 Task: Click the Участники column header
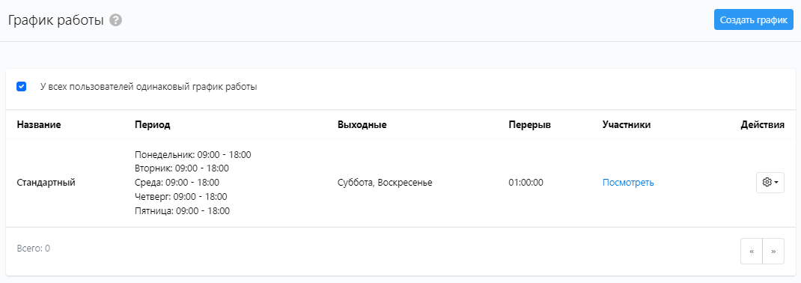coord(627,124)
